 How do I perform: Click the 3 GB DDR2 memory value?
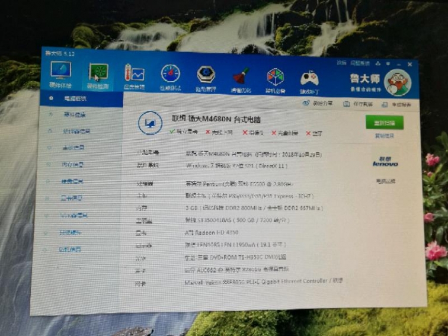[x=254, y=208]
